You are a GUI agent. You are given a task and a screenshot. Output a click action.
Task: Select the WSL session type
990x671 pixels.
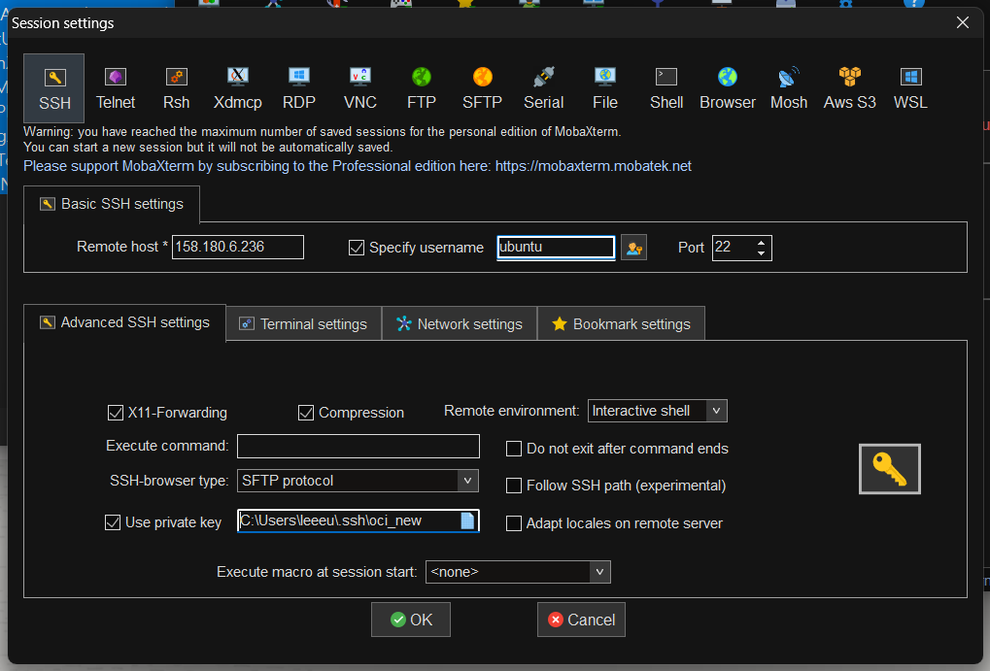pyautogui.click(x=910, y=88)
